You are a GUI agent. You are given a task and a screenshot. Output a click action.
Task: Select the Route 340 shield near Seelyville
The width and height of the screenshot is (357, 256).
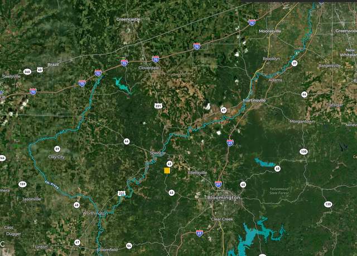(x=27, y=72)
